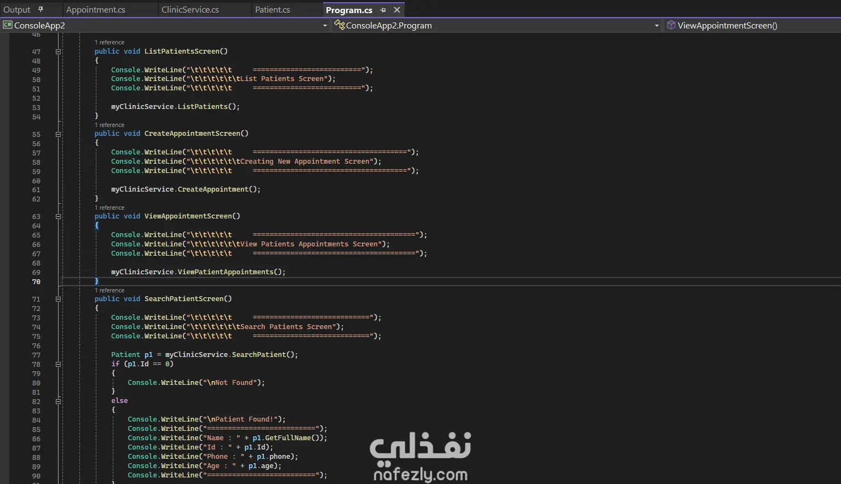Click the ListPatientsScreen method name
Viewport: 841px width, 484px height.
coord(182,51)
